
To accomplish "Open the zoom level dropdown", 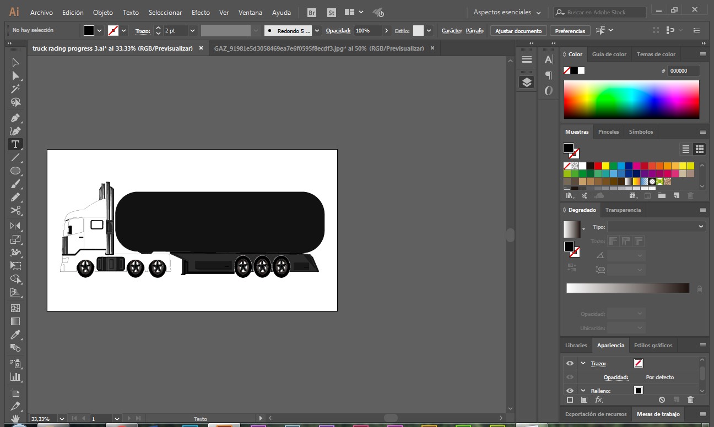I will click(62, 419).
